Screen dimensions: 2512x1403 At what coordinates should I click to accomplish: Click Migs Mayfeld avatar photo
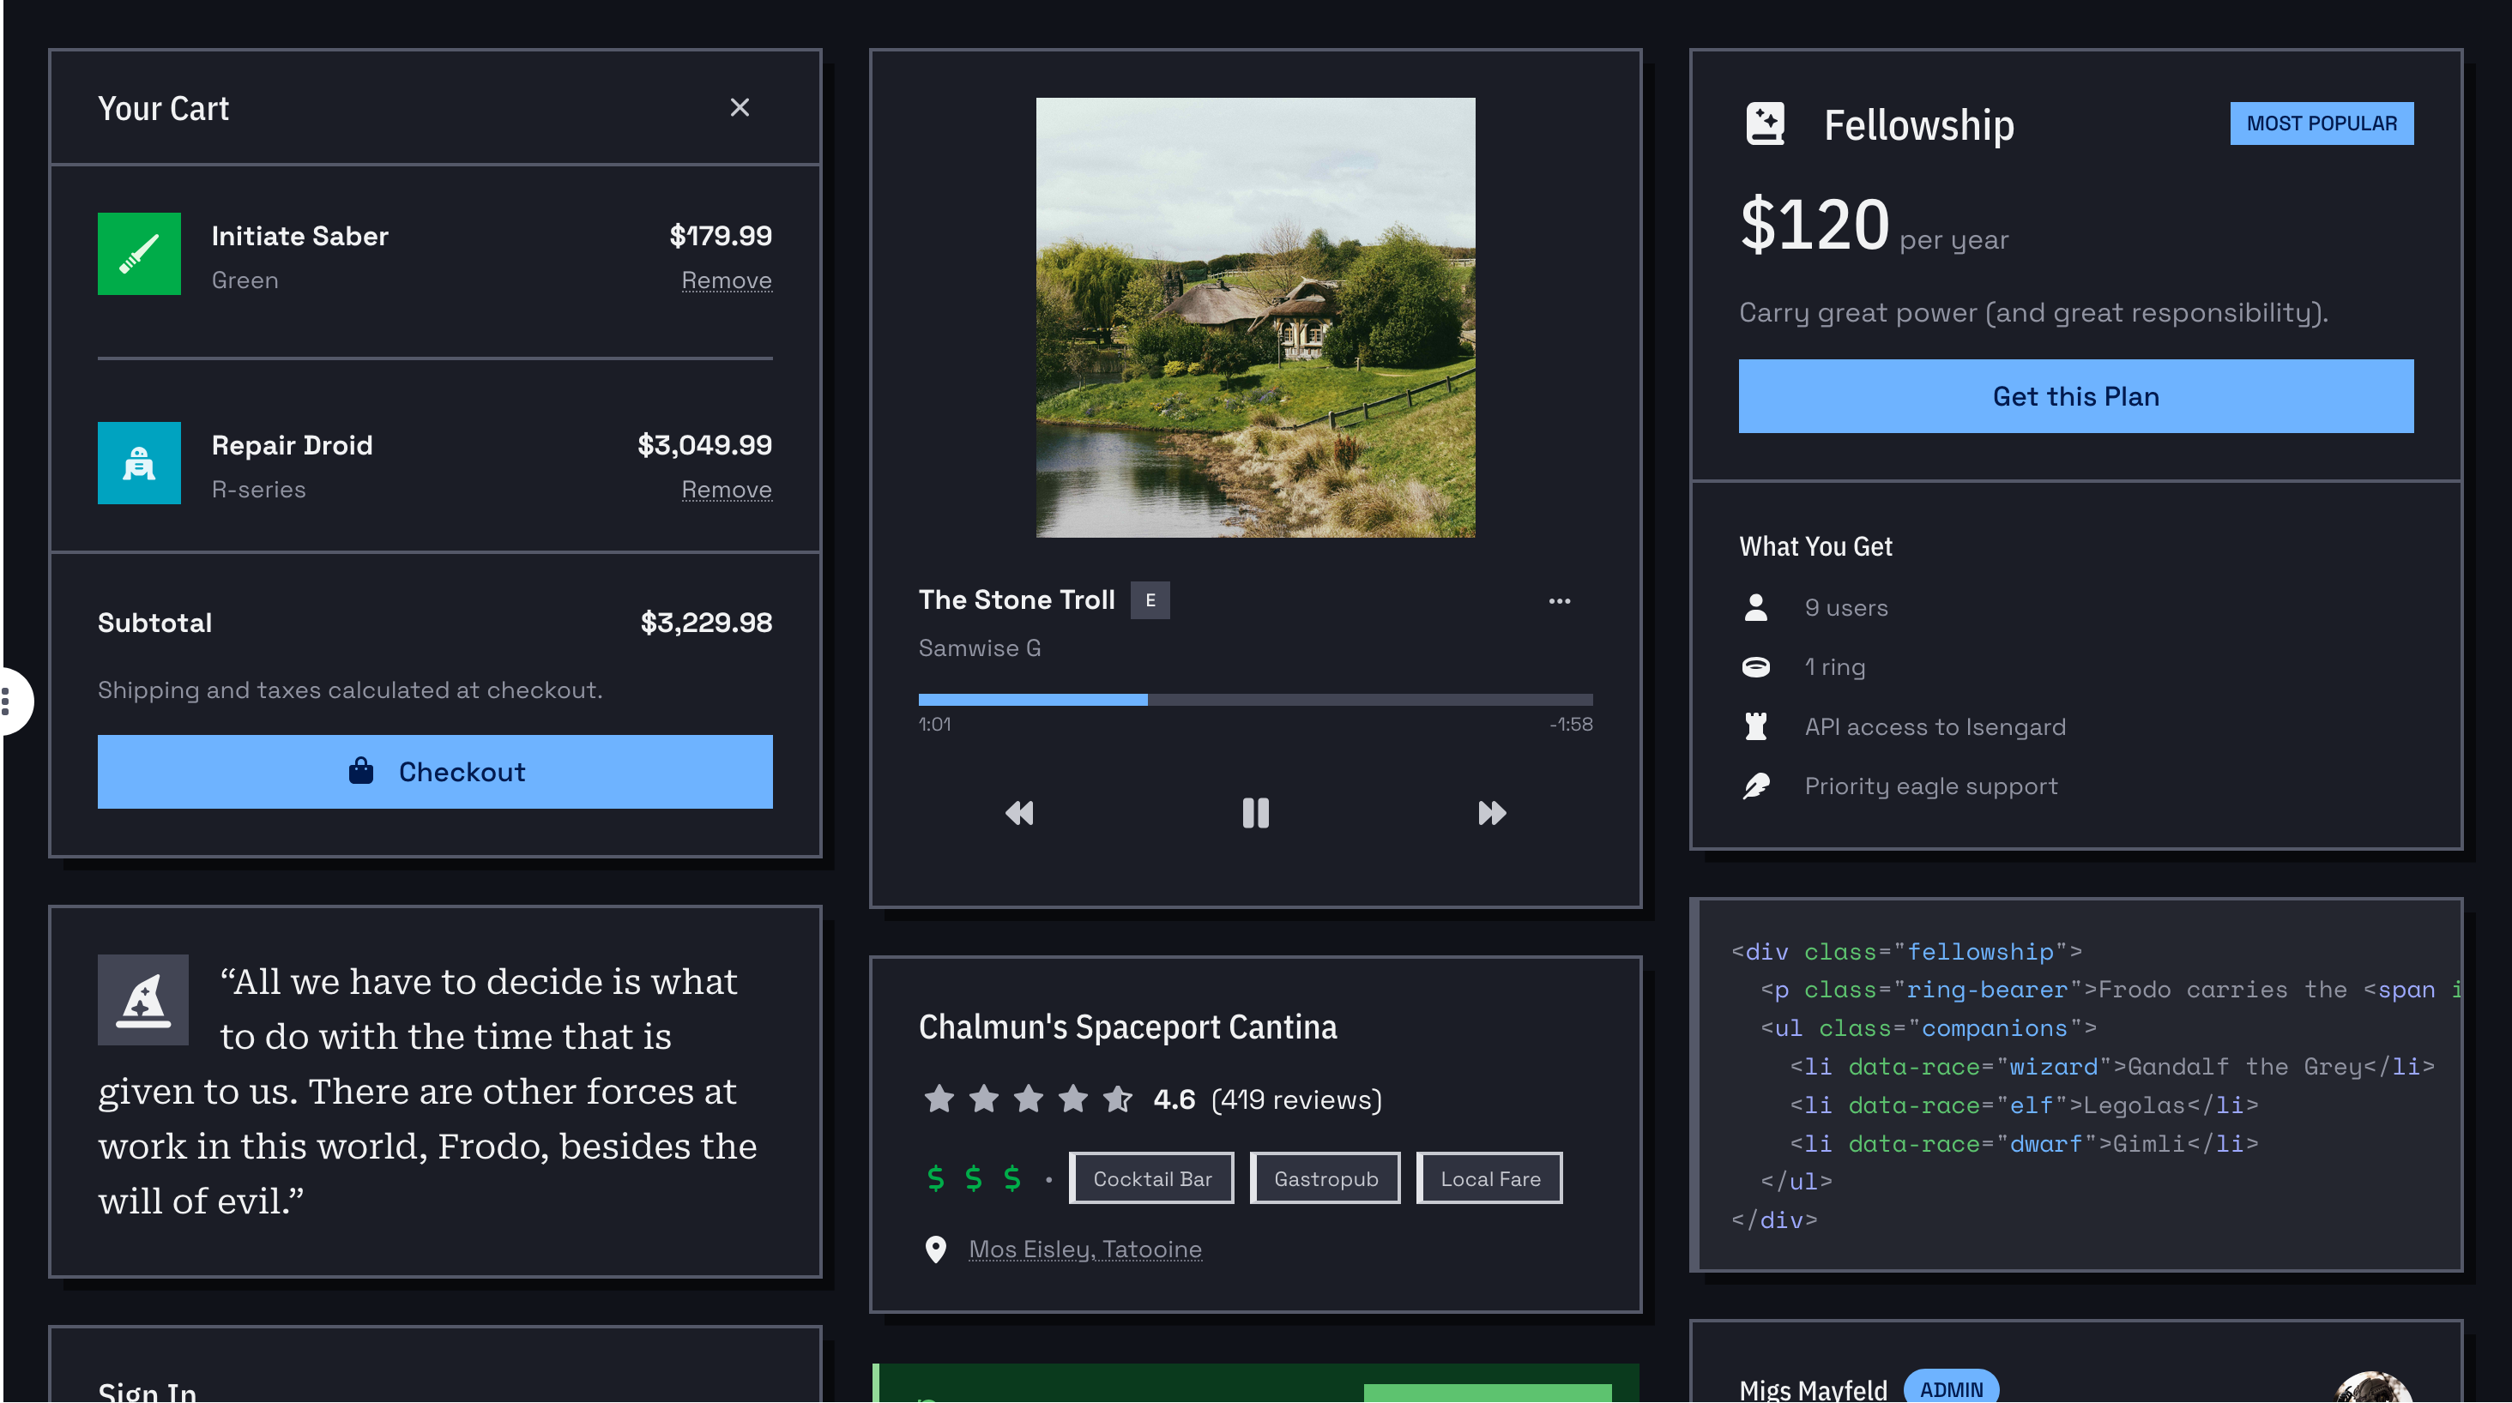tap(2374, 1388)
